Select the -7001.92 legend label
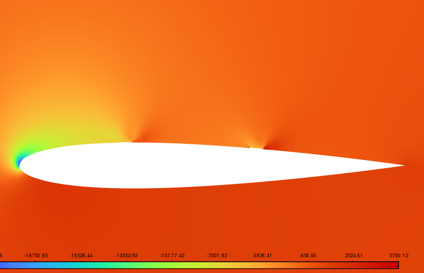 pyautogui.click(x=217, y=255)
